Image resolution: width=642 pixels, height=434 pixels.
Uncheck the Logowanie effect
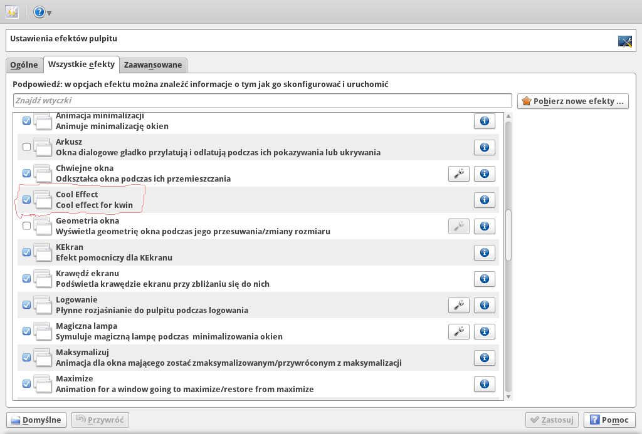(x=26, y=305)
